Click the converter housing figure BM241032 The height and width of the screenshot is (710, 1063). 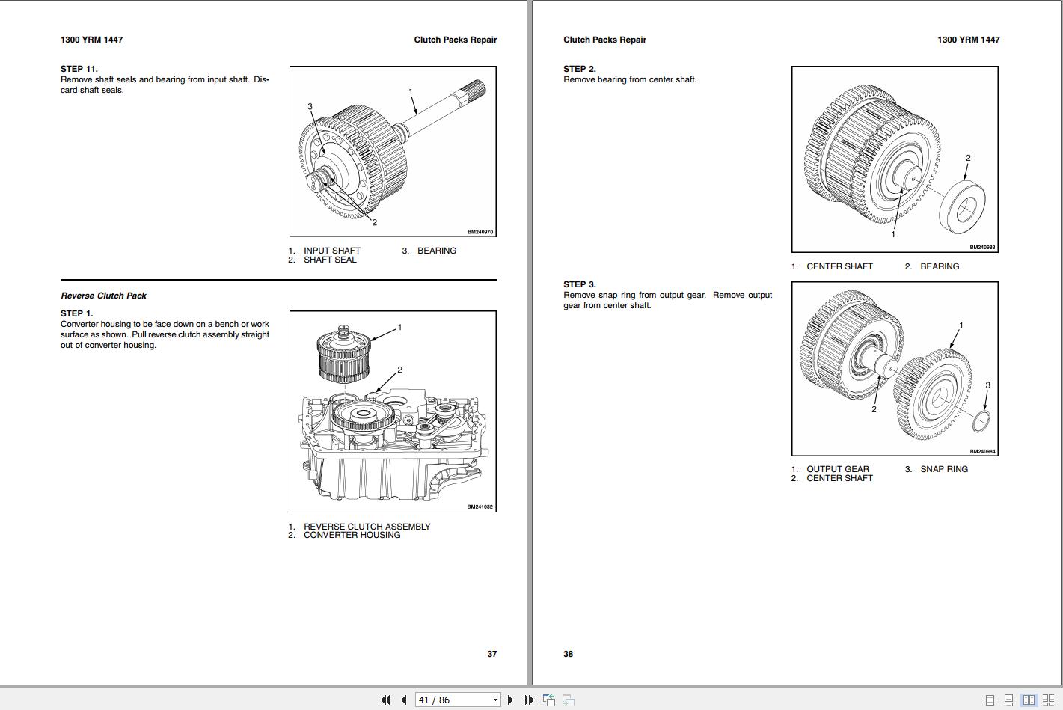[393, 411]
